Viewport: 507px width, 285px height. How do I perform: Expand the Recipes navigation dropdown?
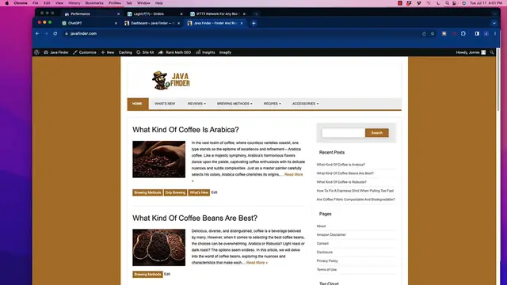point(273,104)
